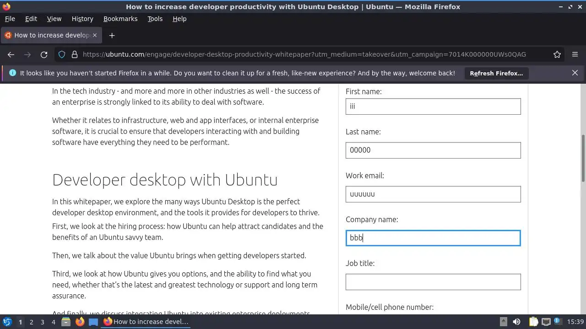Click the 'Developer desktop with Ubuntu' heading
586x329 pixels.
pyautogui.click(x=165, y=180)
